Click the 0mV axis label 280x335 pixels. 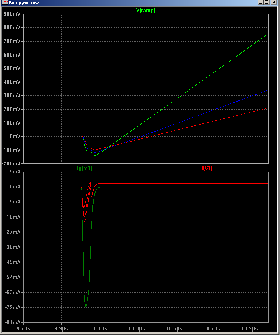coord(15,136)
